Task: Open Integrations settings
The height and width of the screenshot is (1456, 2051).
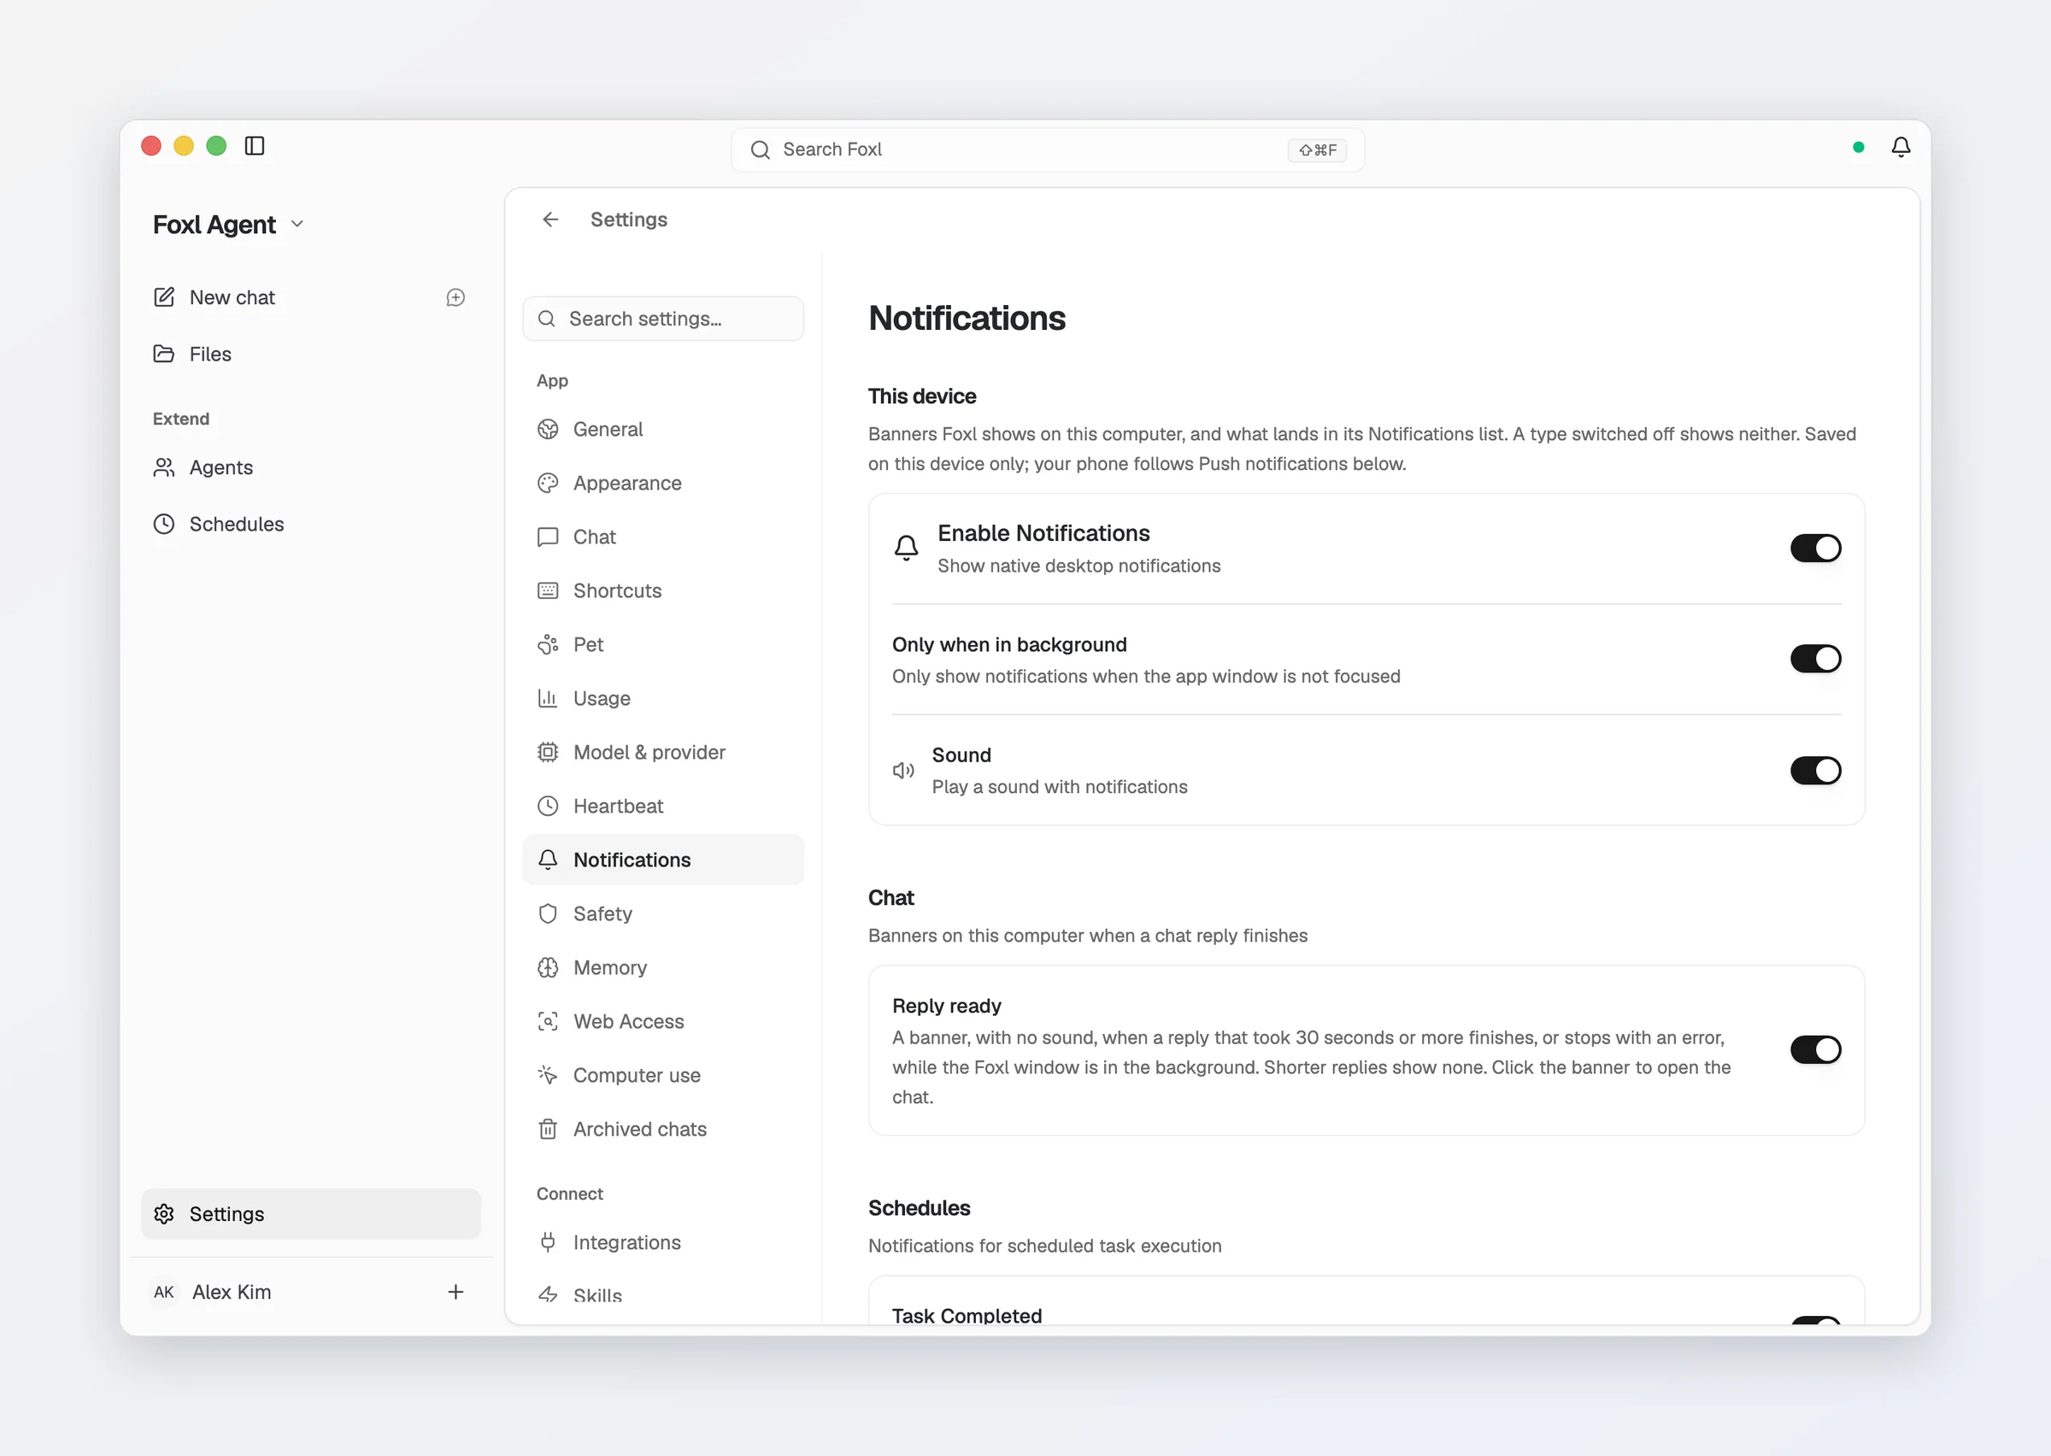Action: click(663, 1242)
